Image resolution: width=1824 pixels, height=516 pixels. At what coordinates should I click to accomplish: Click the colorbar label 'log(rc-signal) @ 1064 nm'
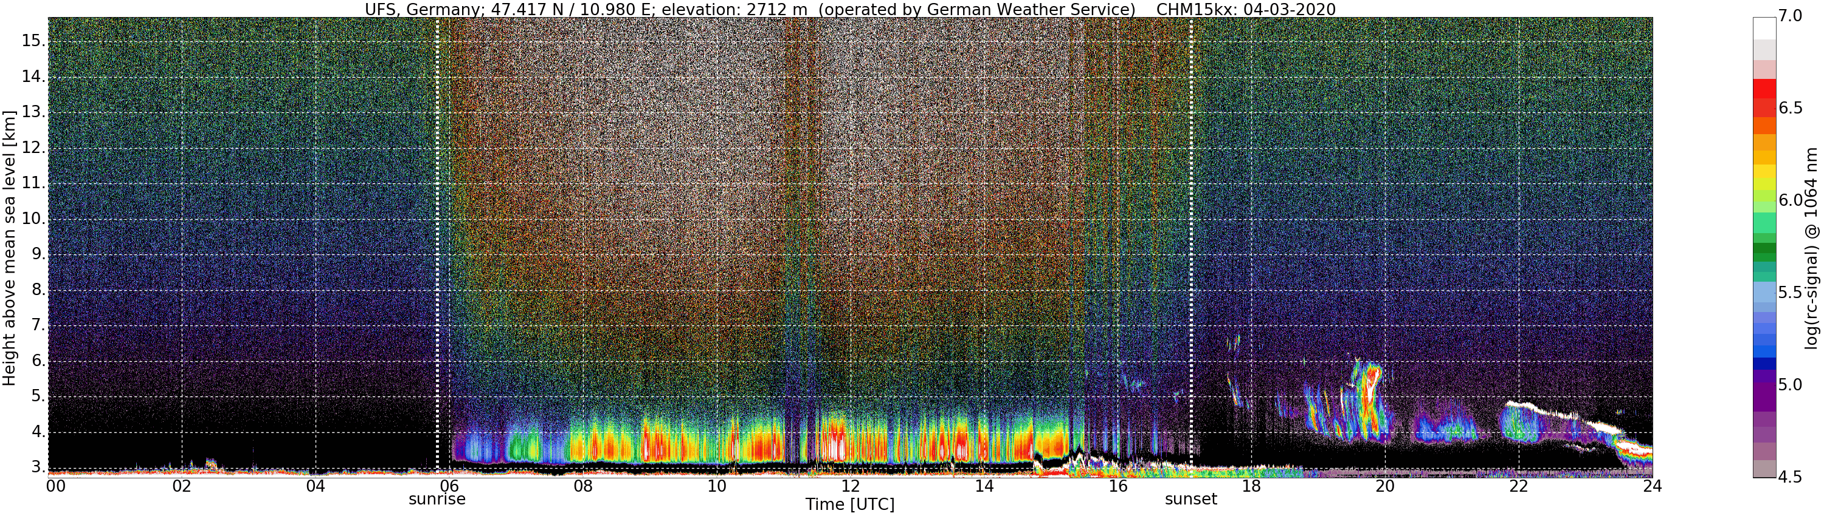(x=1811, y=248)
